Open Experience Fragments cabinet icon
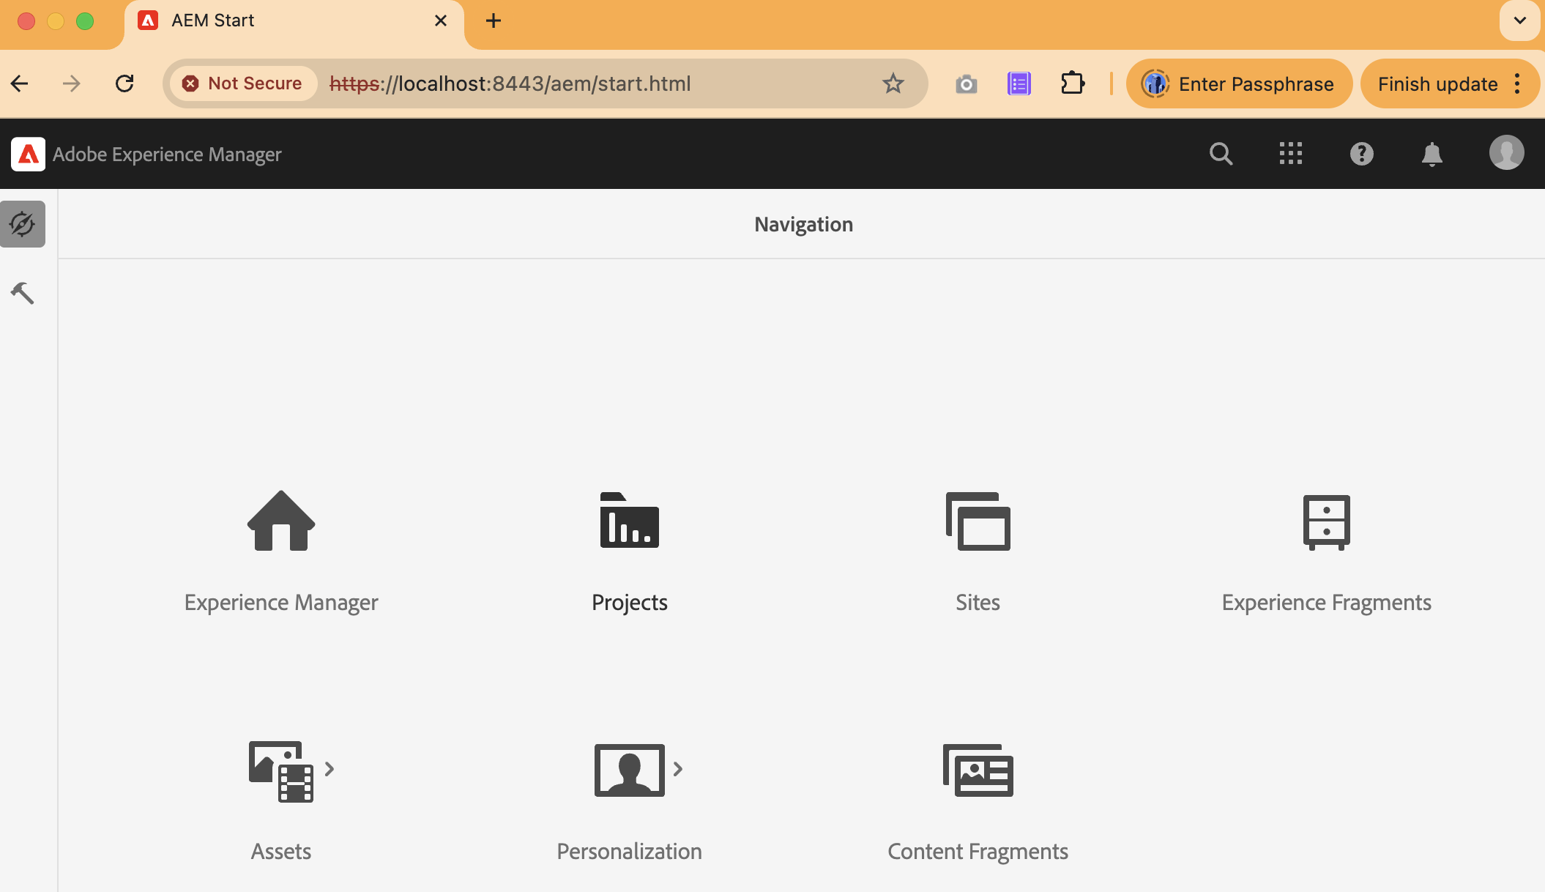 coord(1326,521)
